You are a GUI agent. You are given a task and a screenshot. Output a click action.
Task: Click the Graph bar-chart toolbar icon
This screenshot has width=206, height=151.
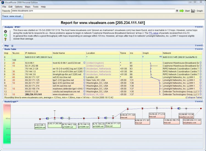coord(193,11)
